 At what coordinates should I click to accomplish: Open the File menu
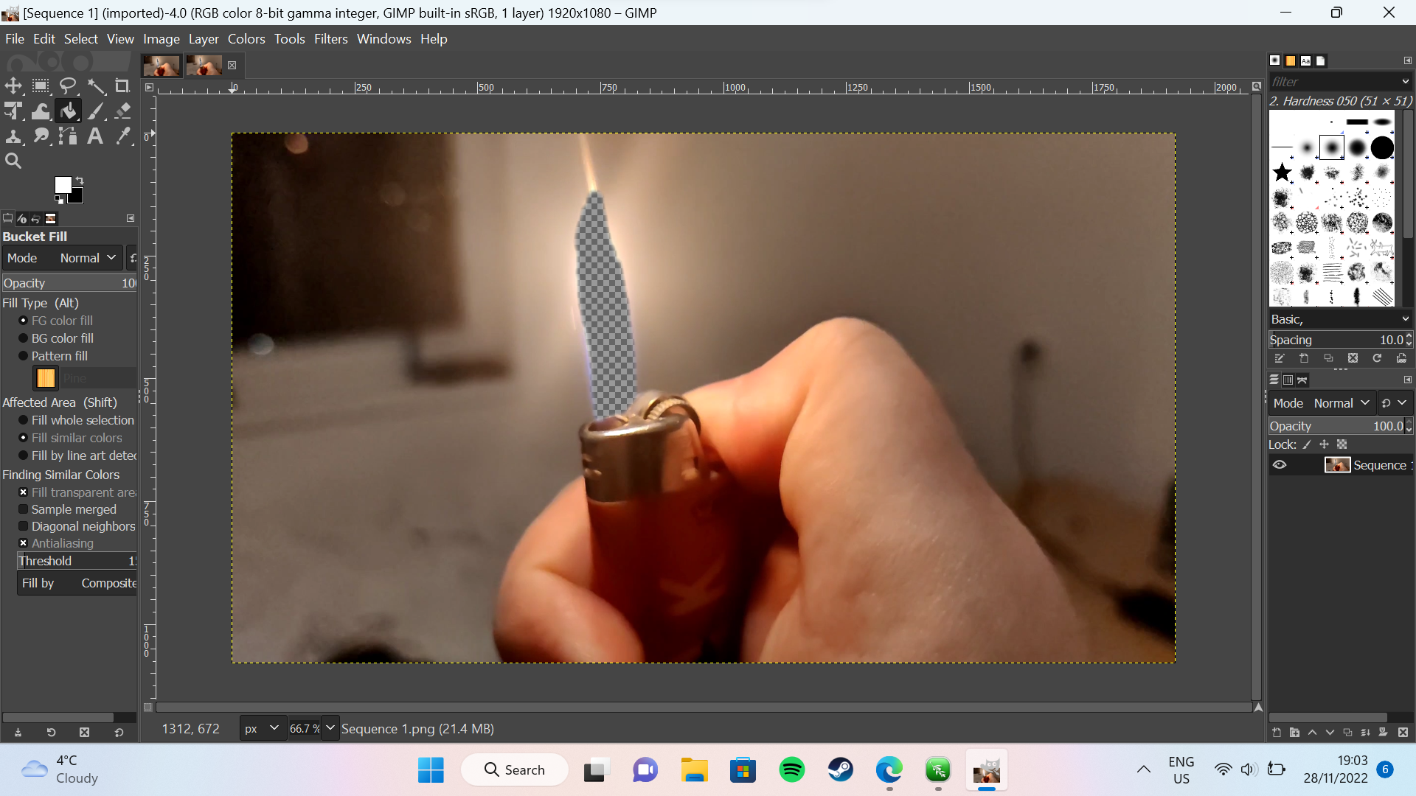[x=15, y=39]
